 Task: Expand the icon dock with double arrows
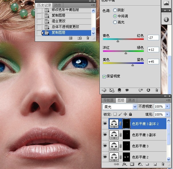165,10
